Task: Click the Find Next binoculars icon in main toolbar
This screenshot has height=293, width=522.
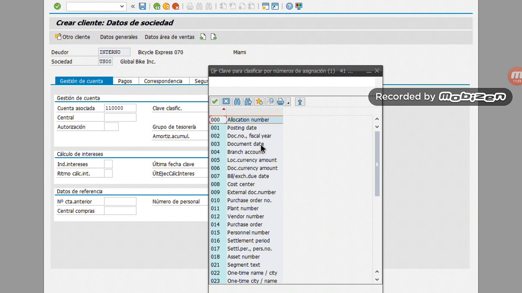Action: click(x=209, y=6)
